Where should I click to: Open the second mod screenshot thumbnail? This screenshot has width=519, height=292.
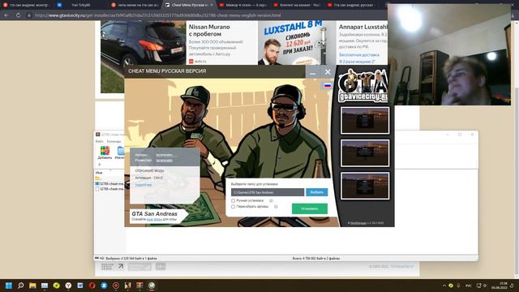(x=365, y=153)
